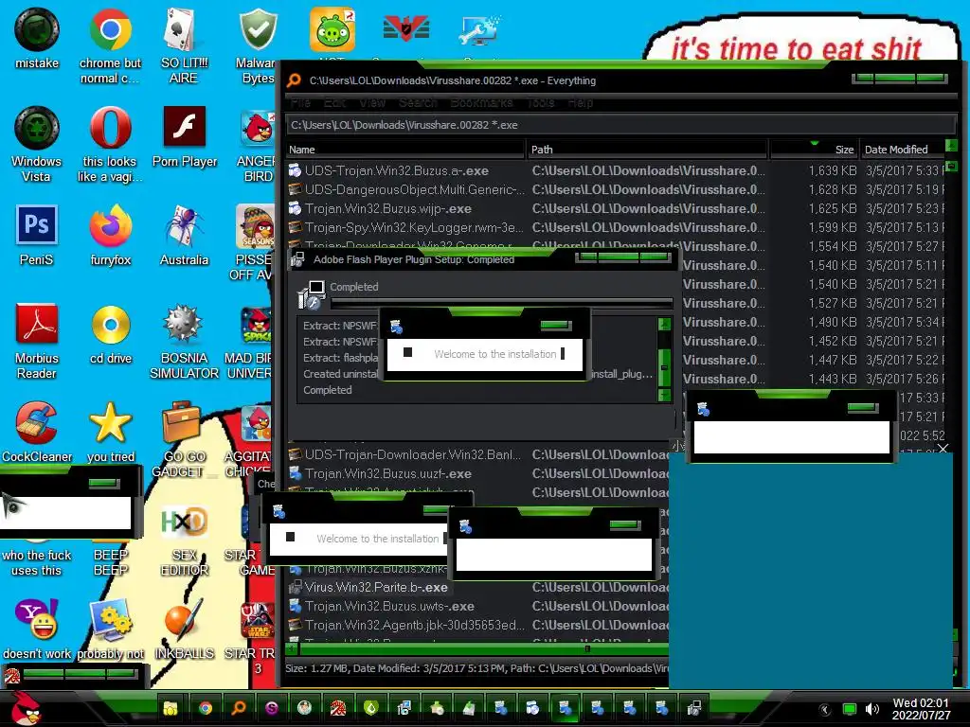This screenshot has height=727, width=970.
Task: Sort results by the Path column
Action: coord(648,150)
